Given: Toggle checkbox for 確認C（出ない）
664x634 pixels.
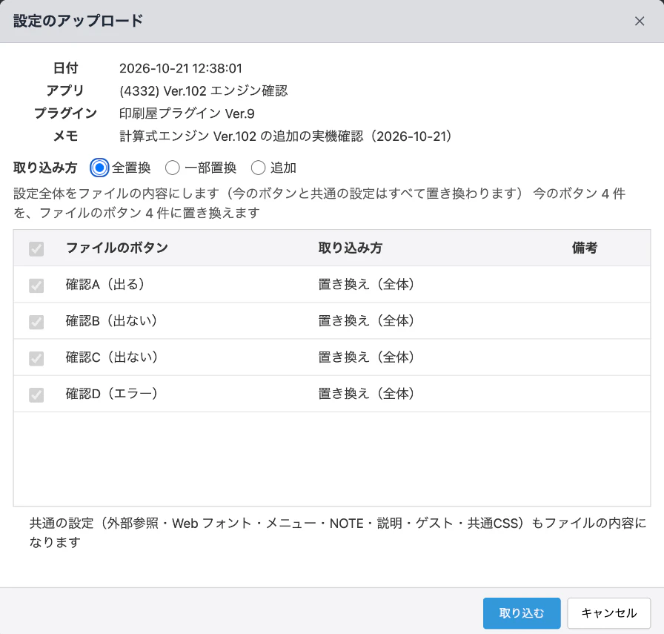Looking at the screenshot, I should click(36, 358).
